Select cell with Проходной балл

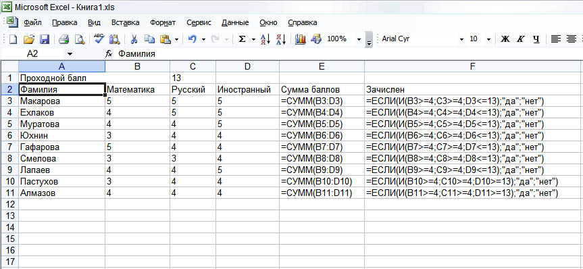tap(62, 78)
